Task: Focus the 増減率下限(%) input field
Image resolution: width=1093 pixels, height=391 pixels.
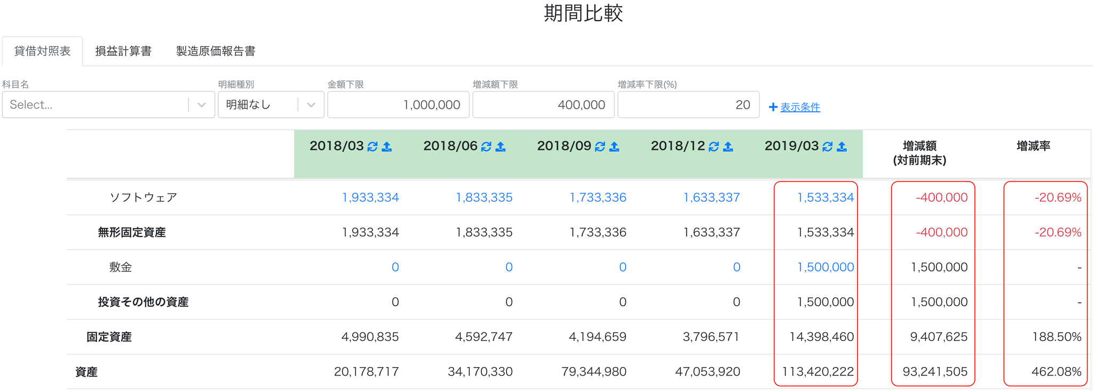Action: pos(688,104)
